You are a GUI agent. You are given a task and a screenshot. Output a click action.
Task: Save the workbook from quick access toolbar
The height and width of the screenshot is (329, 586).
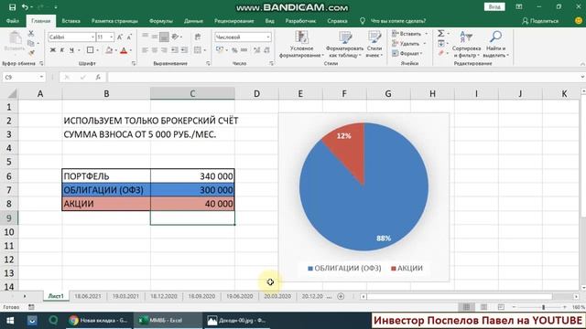[x=12, y=7]
